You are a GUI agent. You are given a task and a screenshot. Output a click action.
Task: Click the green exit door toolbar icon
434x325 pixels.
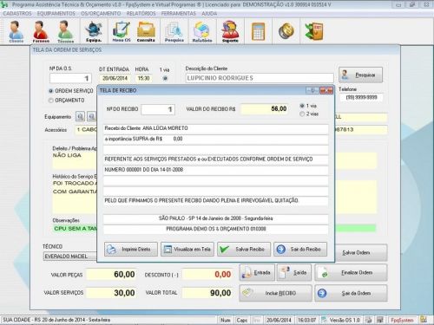pos(314,31)
